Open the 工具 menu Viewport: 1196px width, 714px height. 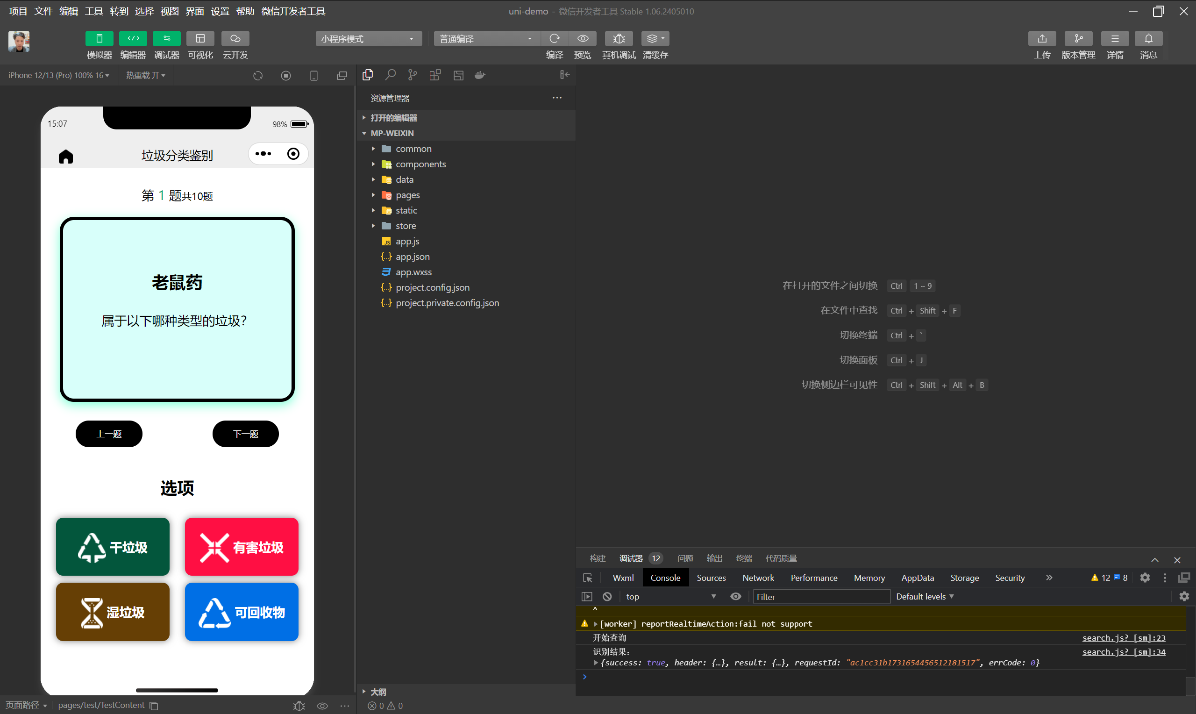coord(94,11)
